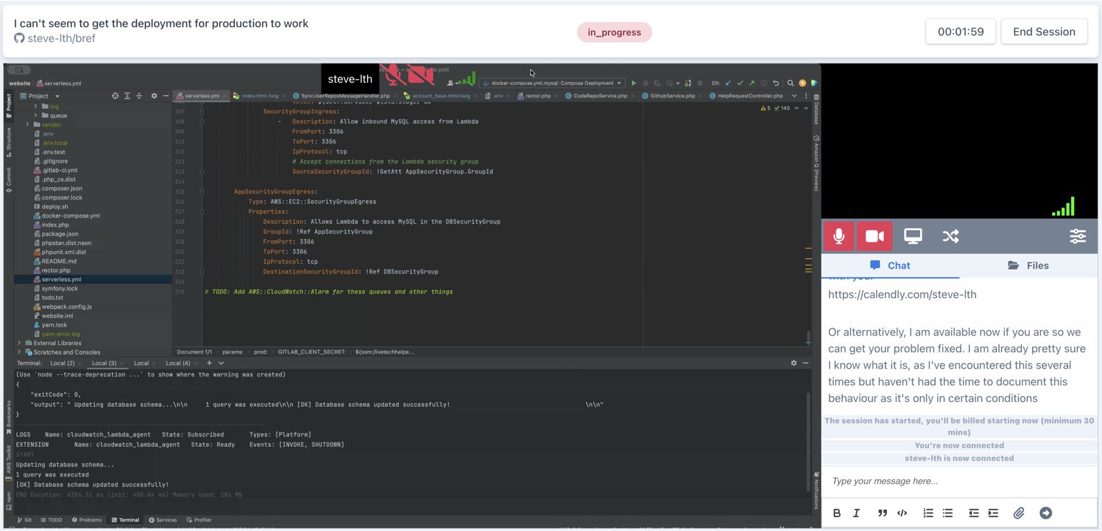1102x531 pixels.
Task: Click the warnings count inspection indicator
Action: click(766, 108)
